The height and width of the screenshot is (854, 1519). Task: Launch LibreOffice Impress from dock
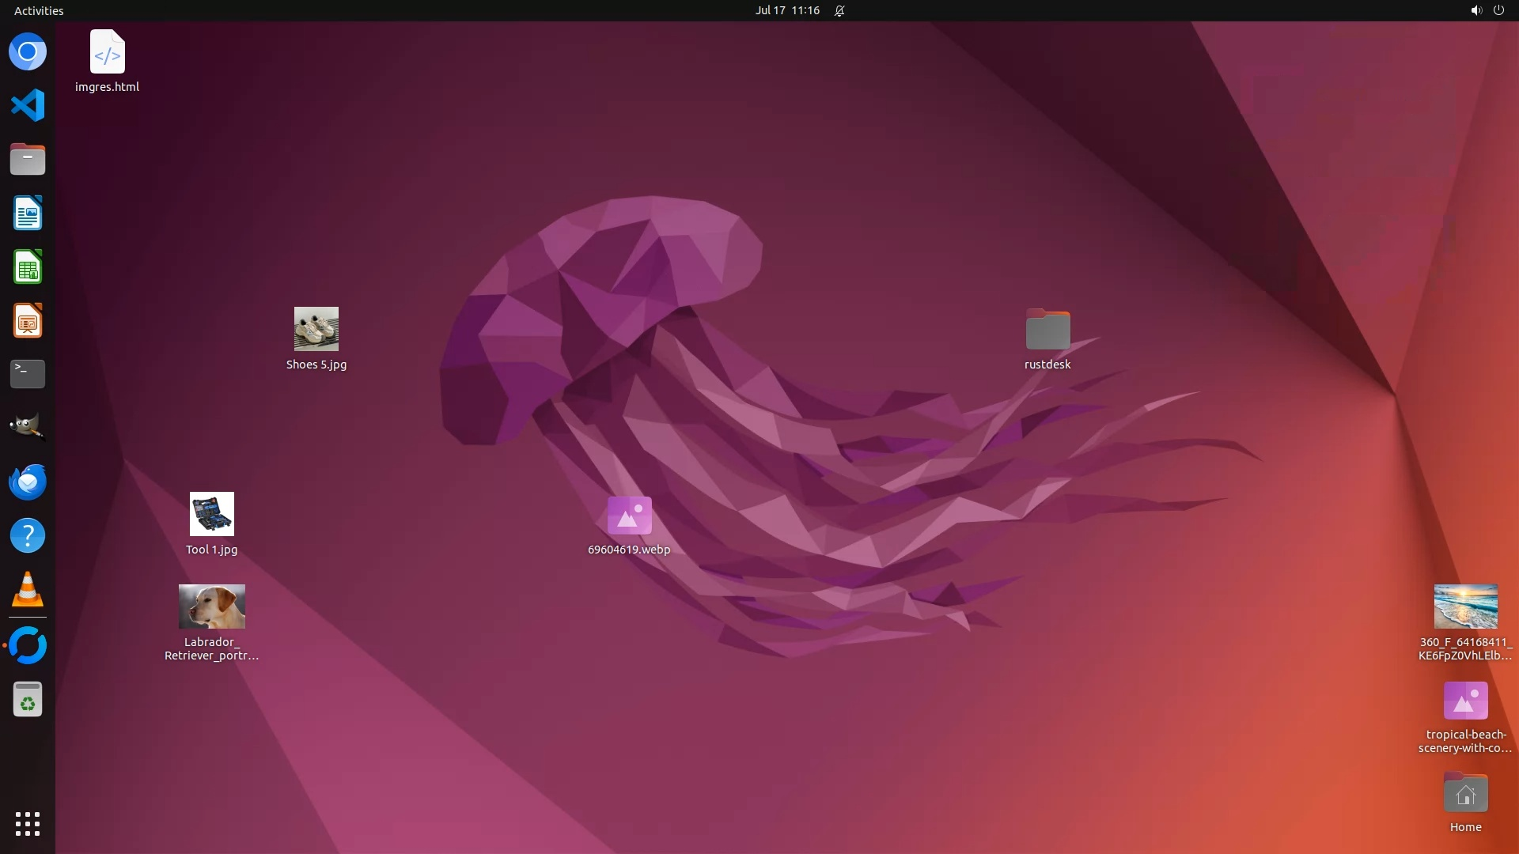coord(28,321)
